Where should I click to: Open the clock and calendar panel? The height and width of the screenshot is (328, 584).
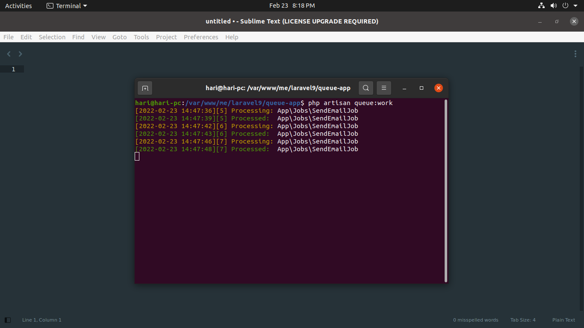[292, 6]
